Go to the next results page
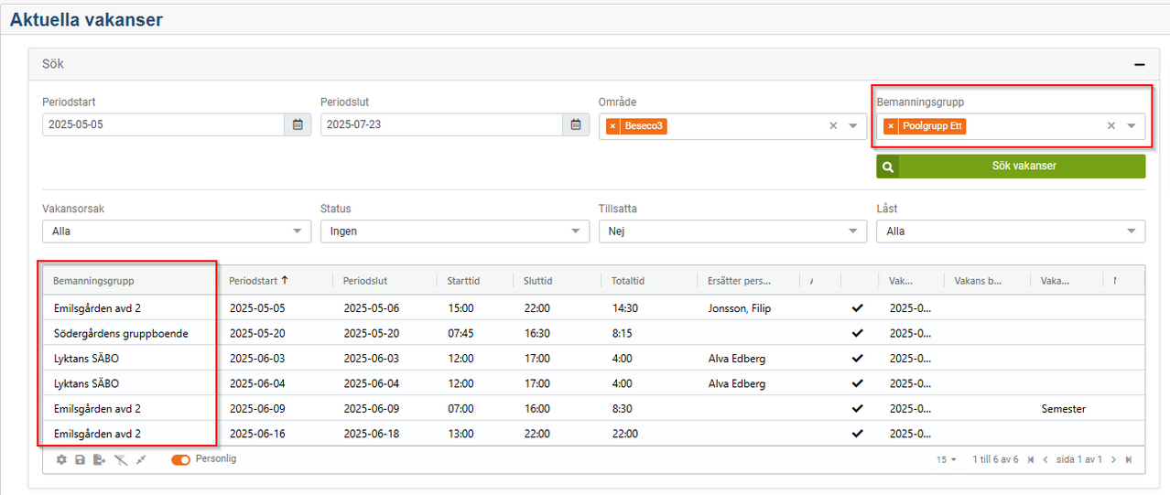Screen dimensions: 1170x495 pyautogui.click(x=1113, y=459)
